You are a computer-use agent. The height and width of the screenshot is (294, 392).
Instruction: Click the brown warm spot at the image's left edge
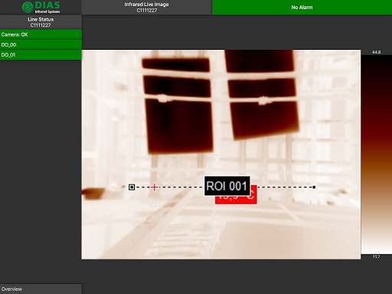(x=93, y=193)
